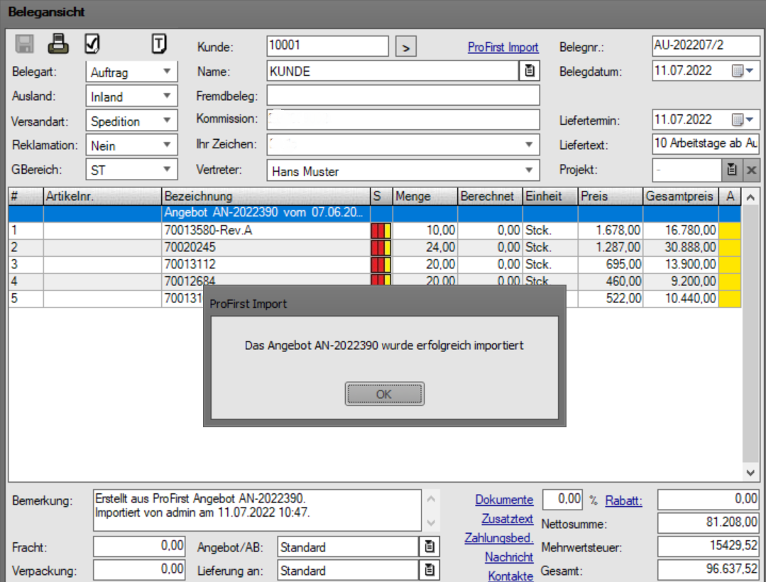
Task: Click the greyed-out save diskette icon
Action: [25, 45]
